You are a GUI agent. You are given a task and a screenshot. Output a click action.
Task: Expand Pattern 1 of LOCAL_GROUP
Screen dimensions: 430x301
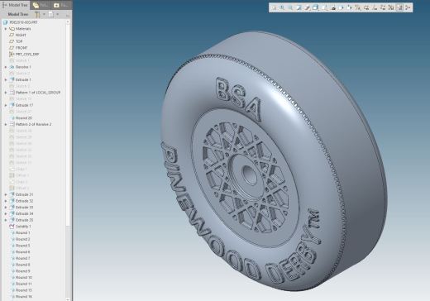[6, 93]
